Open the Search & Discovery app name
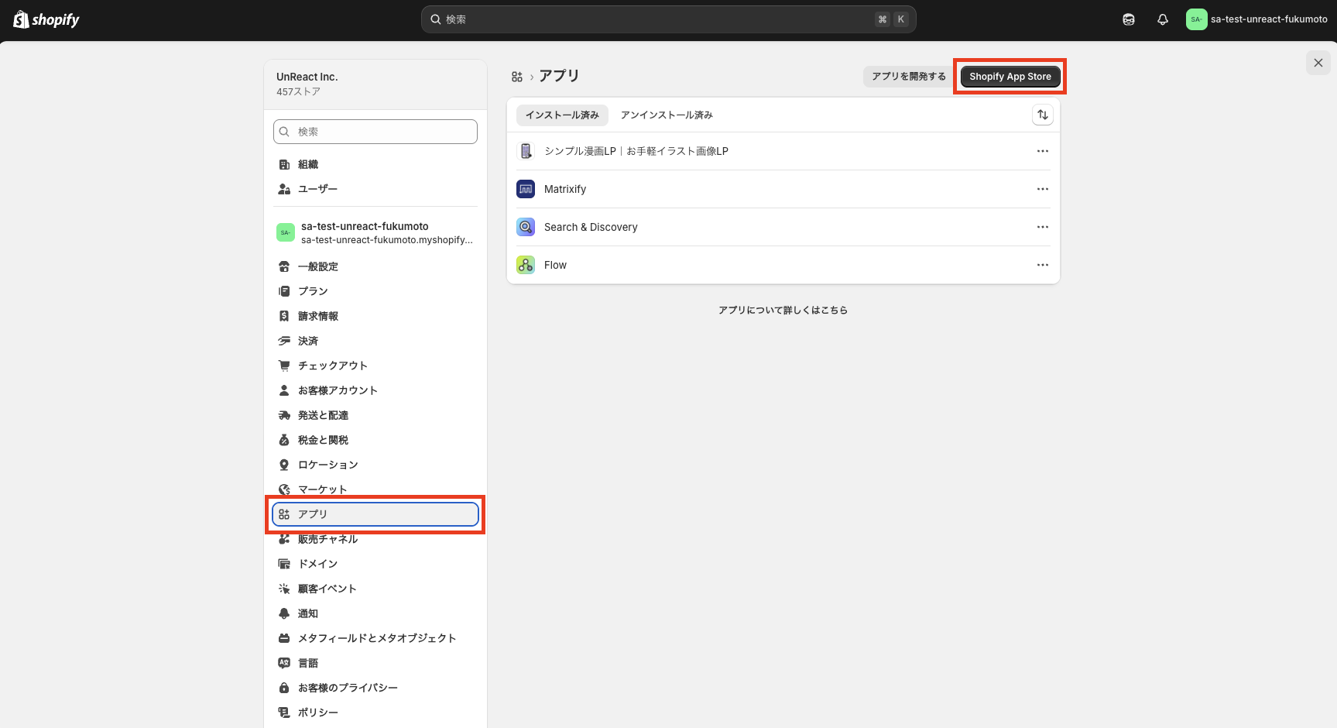This screenshot has width=1337, height=728. point(591,227)
